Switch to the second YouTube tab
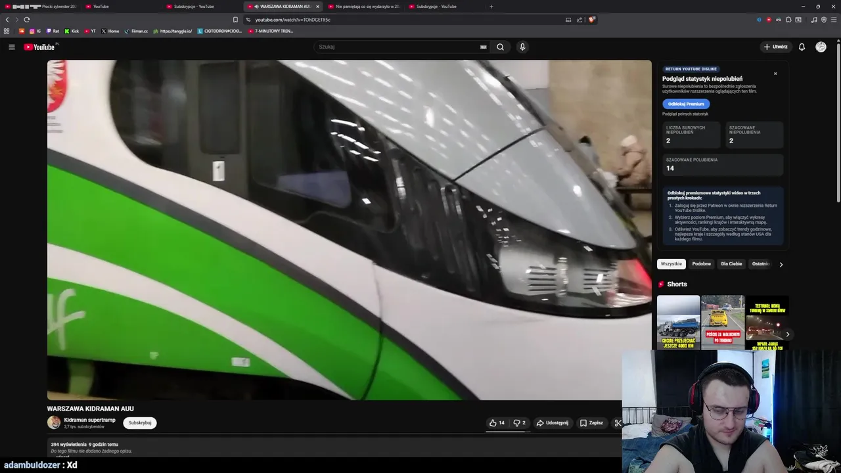Image resolution: width=841 pixels, height=473 pixels. pyautogui.click(x=122, y=7)
